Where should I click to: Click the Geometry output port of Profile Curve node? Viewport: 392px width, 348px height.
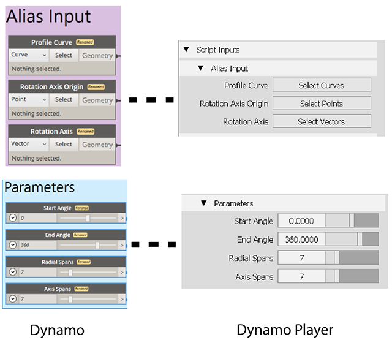coord(97,56)
